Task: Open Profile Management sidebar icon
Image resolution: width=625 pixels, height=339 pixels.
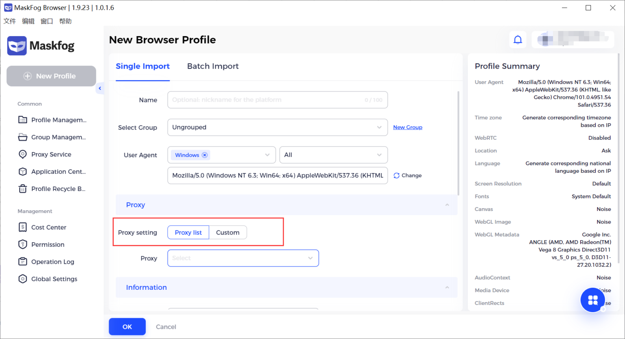Action: coord(23,120)
